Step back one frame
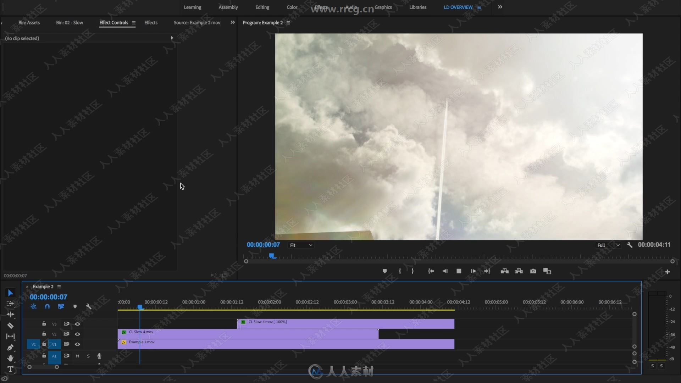The image size is (681, 383). pyautogui.click(x=445, y=271)
